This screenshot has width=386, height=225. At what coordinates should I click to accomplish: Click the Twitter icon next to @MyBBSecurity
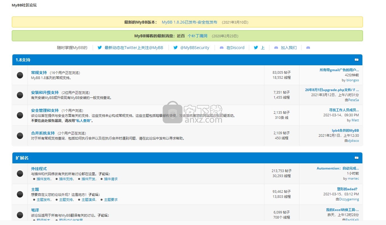[x=175, y=48]
